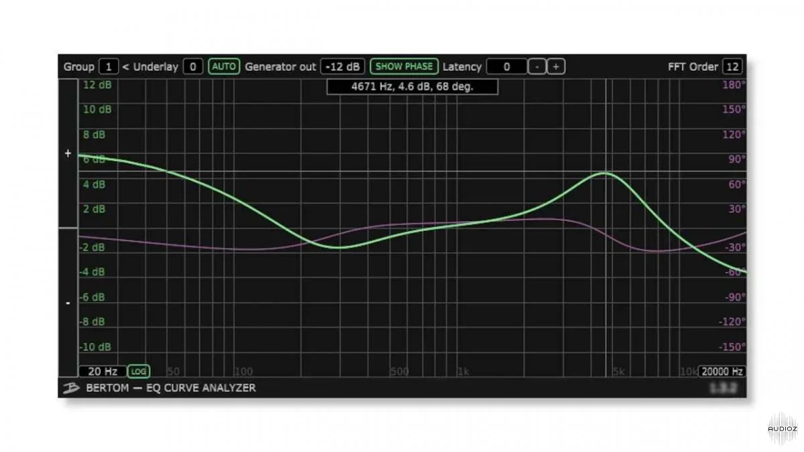Click the Bertom logo icon
The height and width of the screenshot is (452, 804).
coord(70,388)
